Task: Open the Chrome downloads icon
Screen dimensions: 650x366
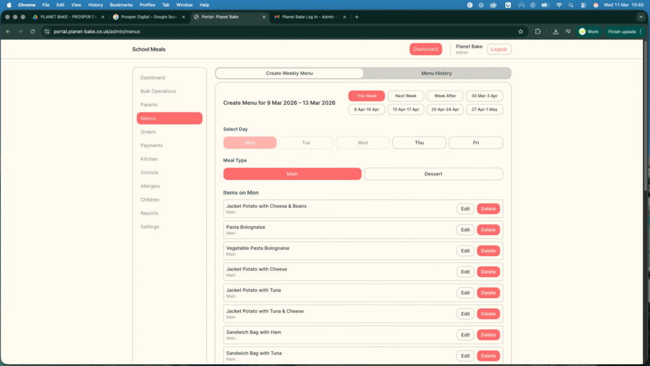Action: pyautogui.click(x=555, y=31)
